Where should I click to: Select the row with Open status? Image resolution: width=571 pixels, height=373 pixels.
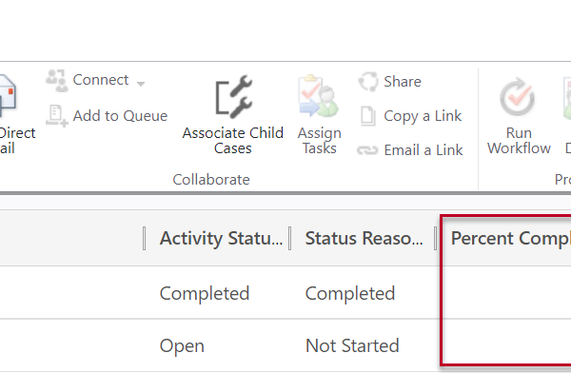[x=285, y=345]
